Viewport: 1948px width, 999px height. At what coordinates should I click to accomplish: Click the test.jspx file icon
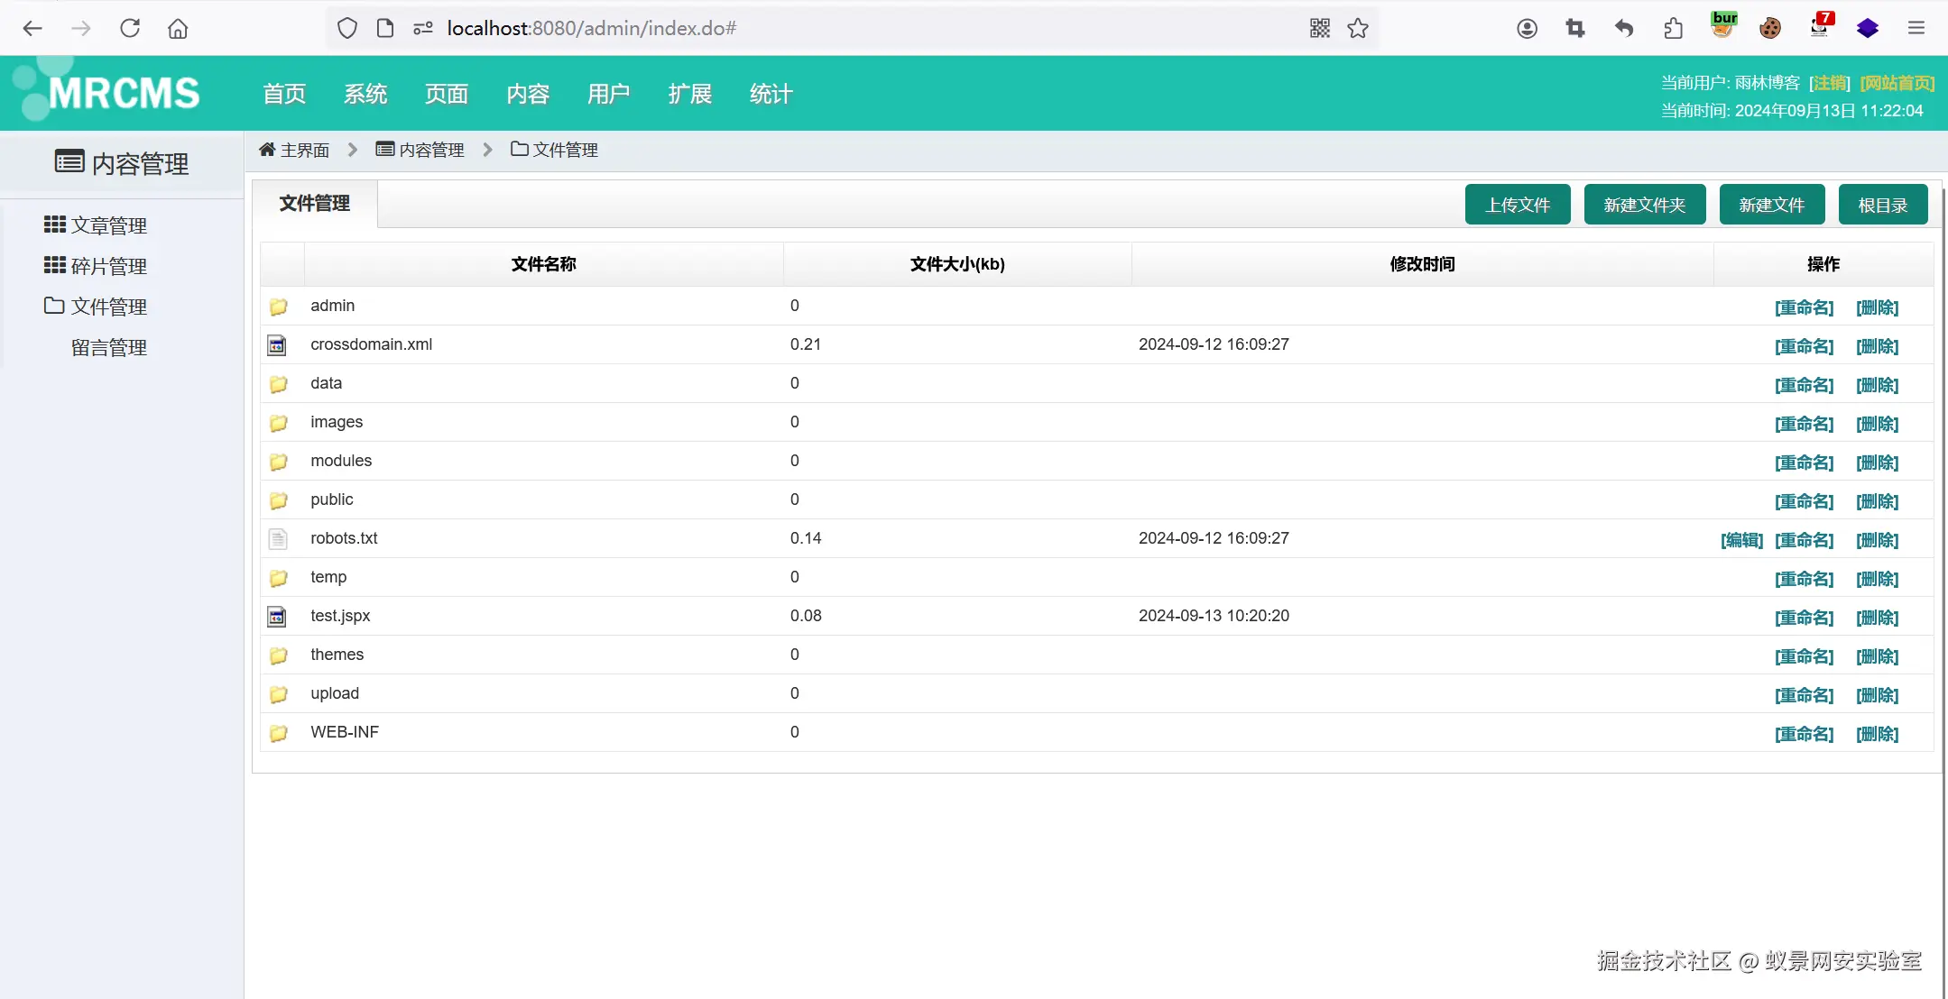pos(277,617)
